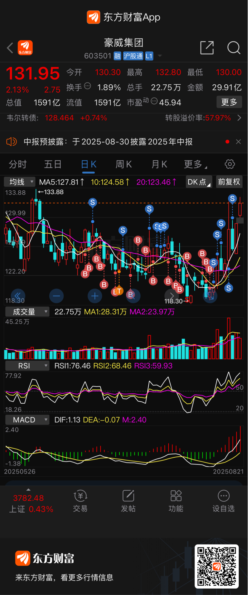Switch to the 分时 tab
The width and height of the screenshot is (248, 595).
pyautogui.click(x=18, y=165)
